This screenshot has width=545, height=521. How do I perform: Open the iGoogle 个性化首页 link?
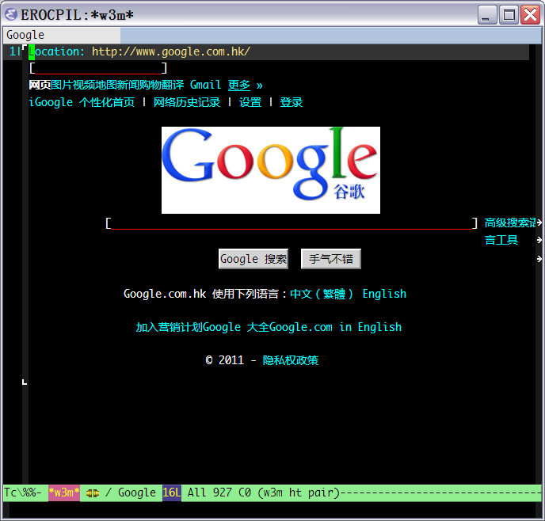click(x=82, y=102)
